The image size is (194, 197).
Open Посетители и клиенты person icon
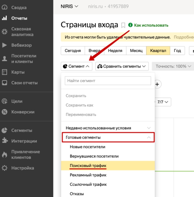coord(4,59)
